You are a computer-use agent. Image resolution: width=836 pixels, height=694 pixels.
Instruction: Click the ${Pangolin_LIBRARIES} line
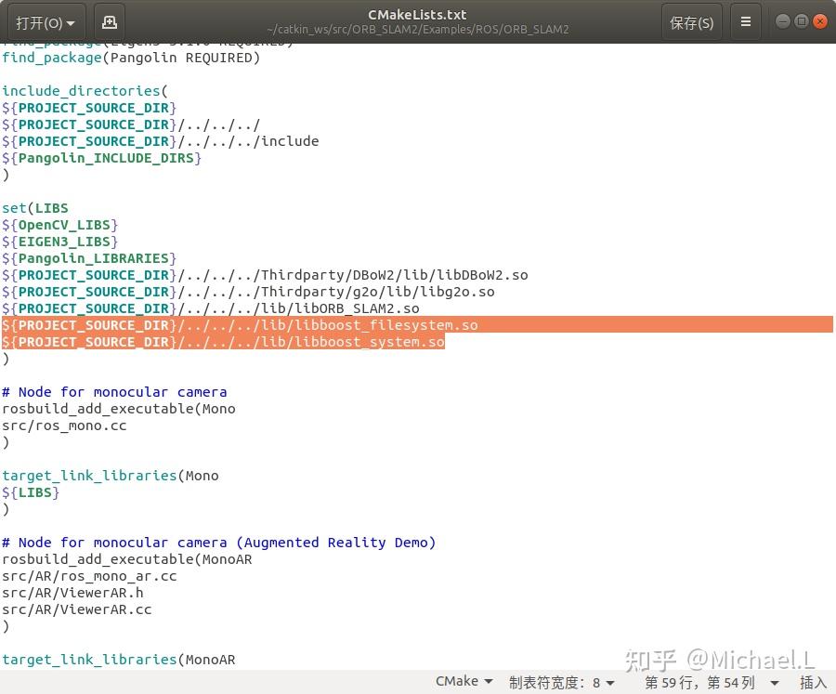[89, 258]
